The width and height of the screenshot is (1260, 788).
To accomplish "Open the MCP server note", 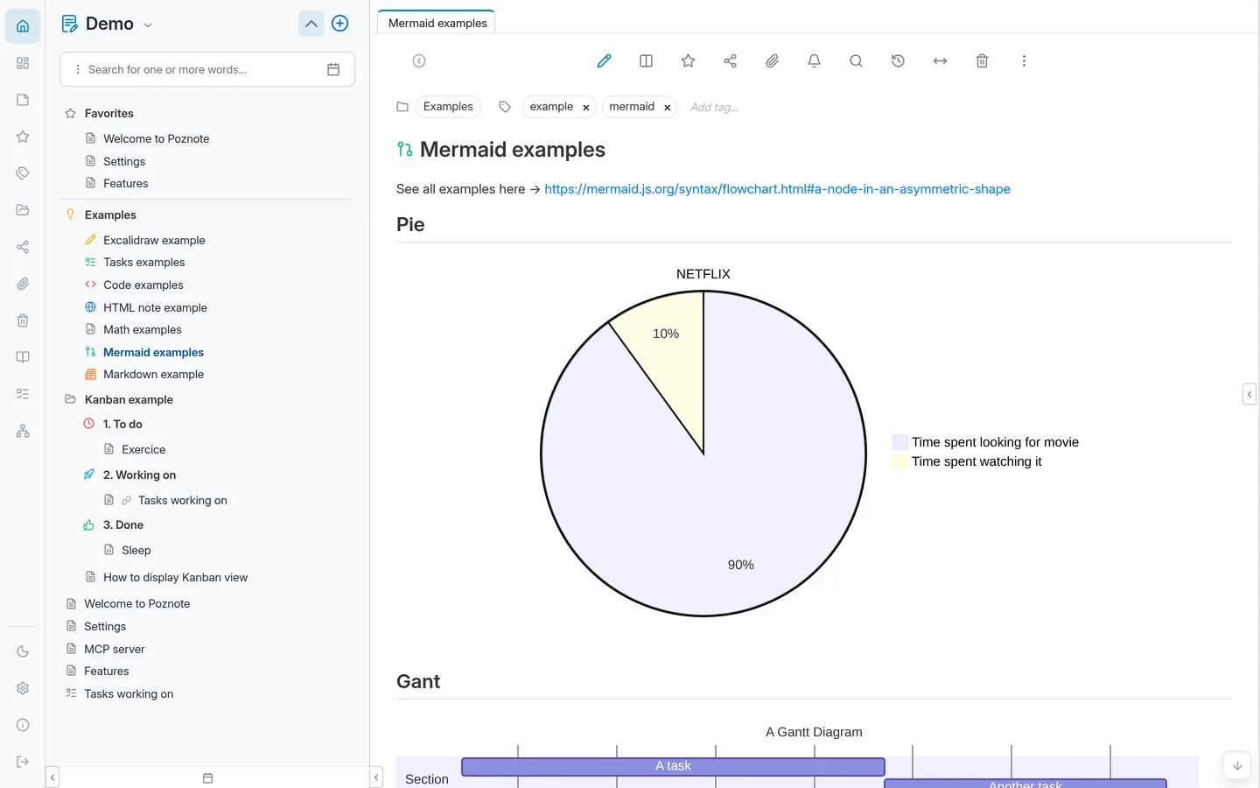I will [x=115, y=649].
